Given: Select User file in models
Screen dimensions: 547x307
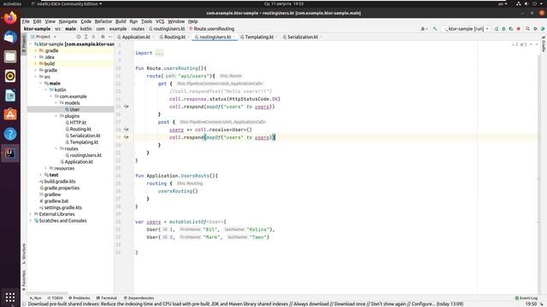Looking at the screenshot, I should click(x=74, y=109).
